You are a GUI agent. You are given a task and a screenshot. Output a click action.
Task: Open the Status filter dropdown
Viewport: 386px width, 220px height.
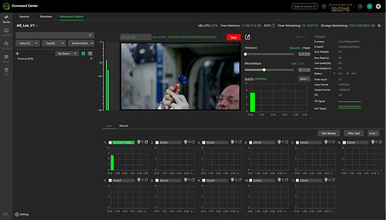tap(28, 43)
